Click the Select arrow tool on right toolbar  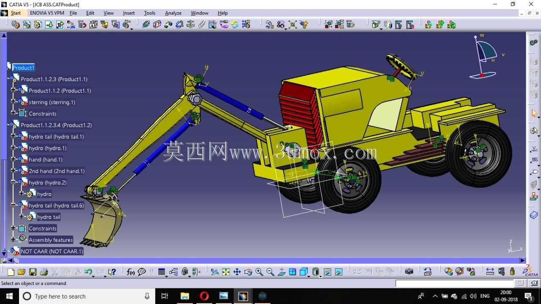click(x=534, y=113)
